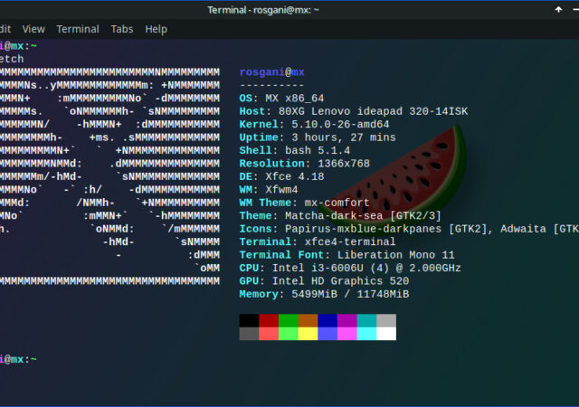Click the dark blue swatch in the top row
The height and width of the screenshot is (407, 579).
point(327,321)
